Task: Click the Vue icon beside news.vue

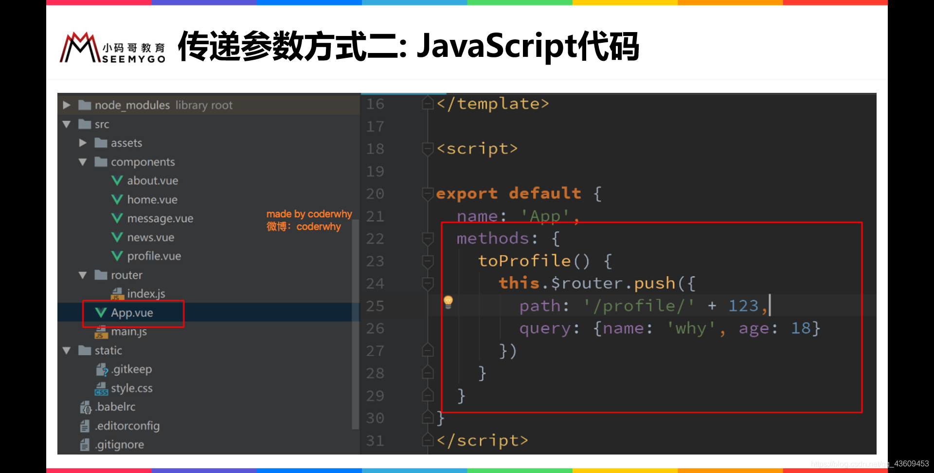Action: [x=117, y=237]
